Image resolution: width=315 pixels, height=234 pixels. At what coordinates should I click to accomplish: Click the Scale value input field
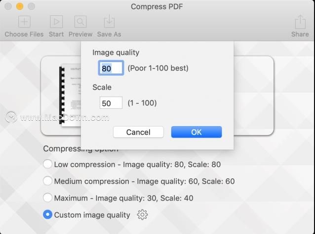pos(111,103)
